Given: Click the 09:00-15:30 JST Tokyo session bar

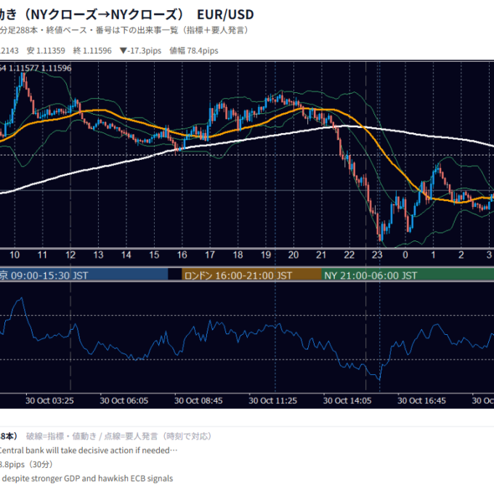Looking at the screenshot, I should tap(84, 275).
